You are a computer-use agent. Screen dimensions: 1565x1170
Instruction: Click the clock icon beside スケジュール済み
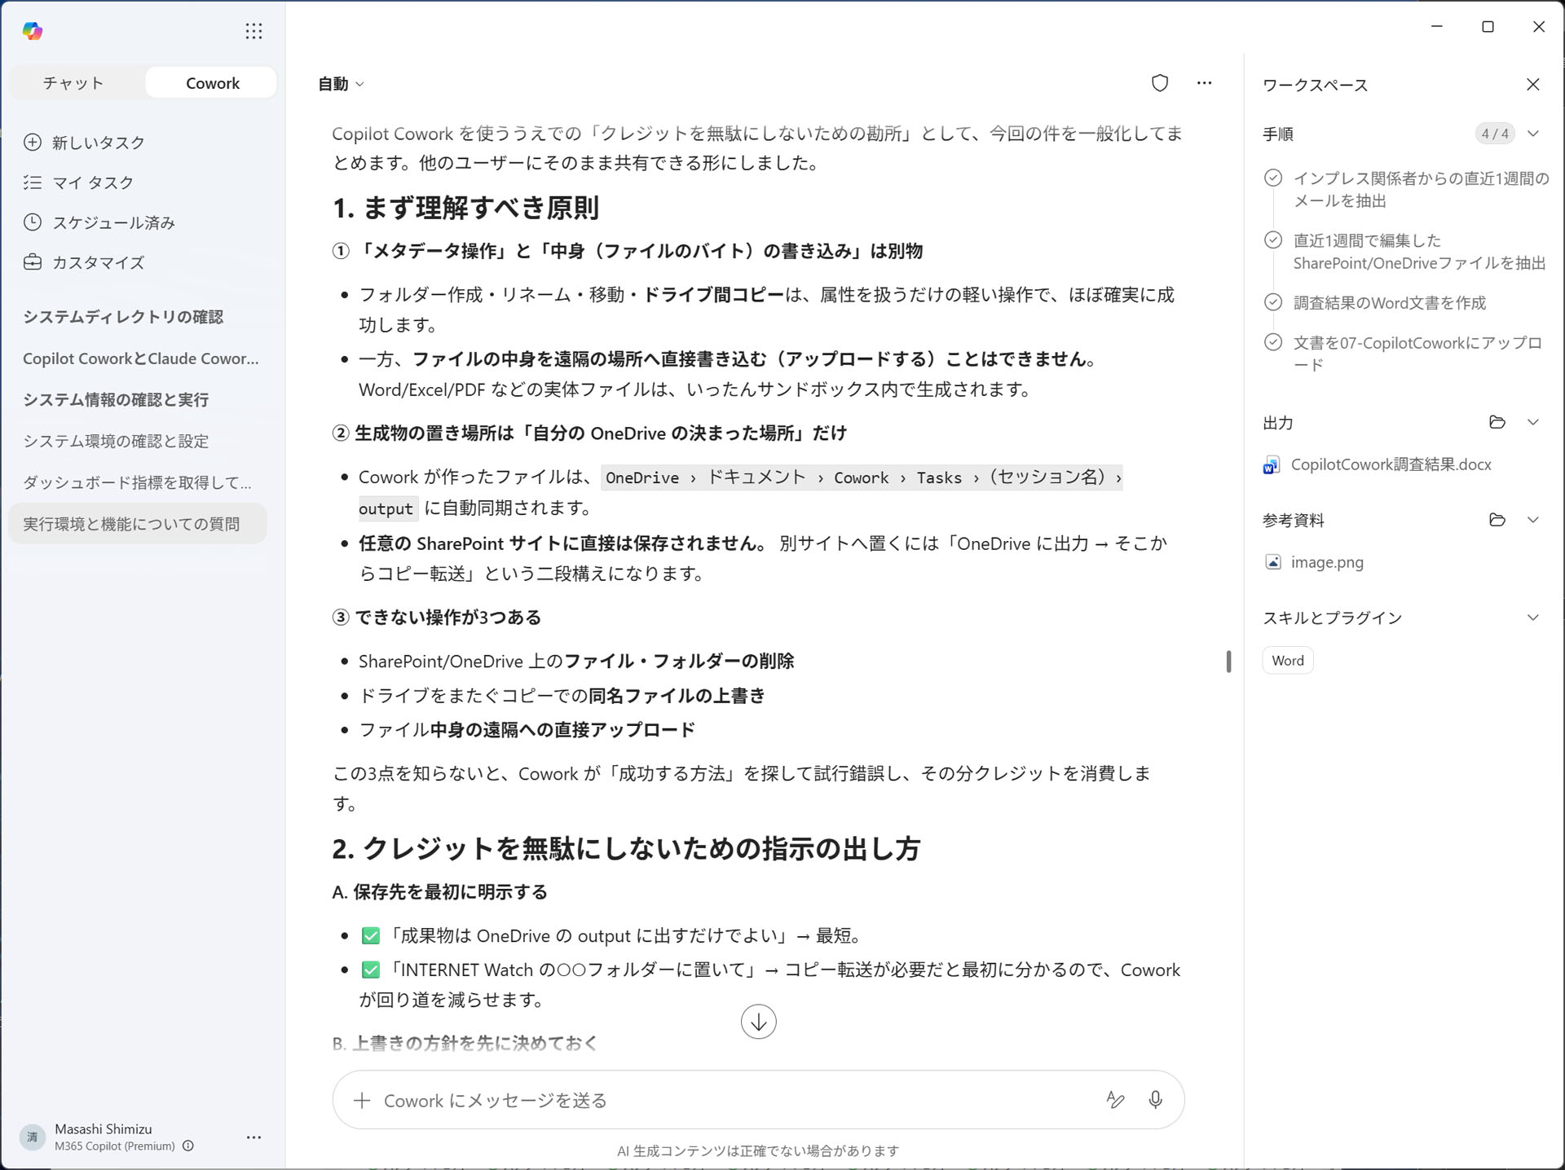tap(33, 222)
